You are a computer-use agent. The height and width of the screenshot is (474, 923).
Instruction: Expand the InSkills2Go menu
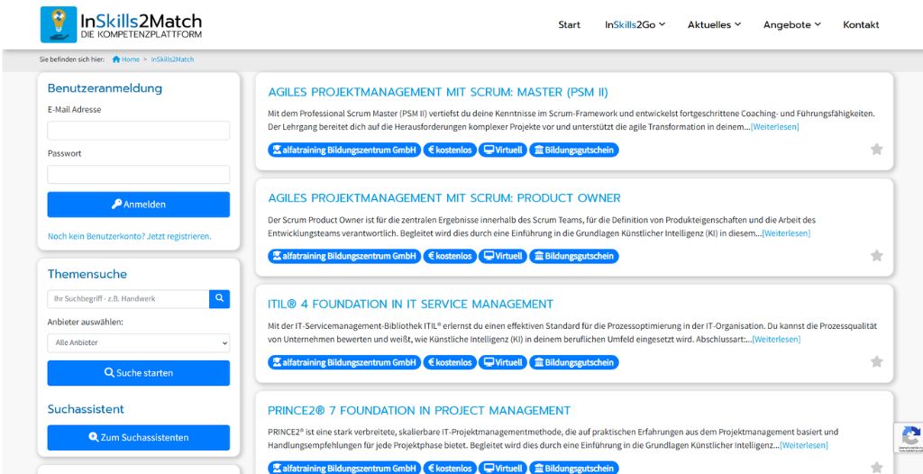[x=635, y=24]
